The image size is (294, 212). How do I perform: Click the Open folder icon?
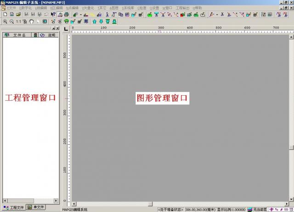(x=18, y=15)
